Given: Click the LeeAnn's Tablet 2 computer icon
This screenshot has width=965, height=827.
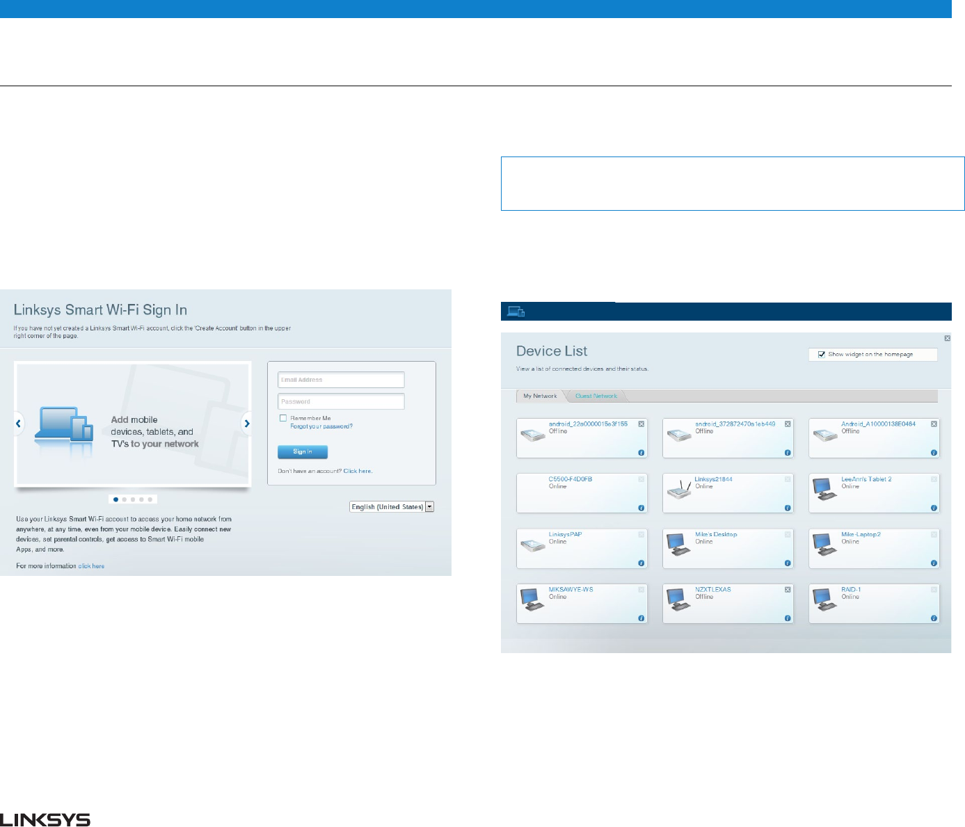Looking at the screenshot, I should tap(825, 490).
